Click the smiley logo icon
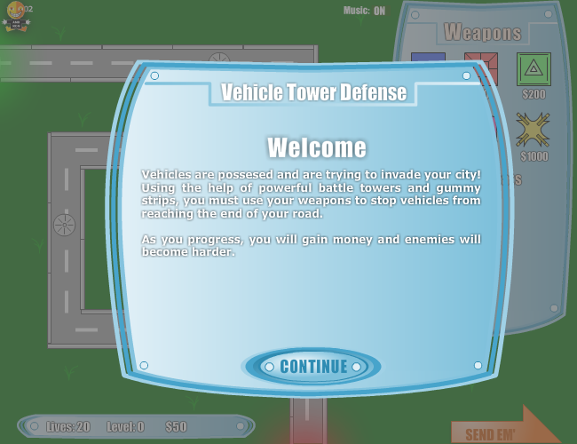The image size is (577, 444). point(16,17)
